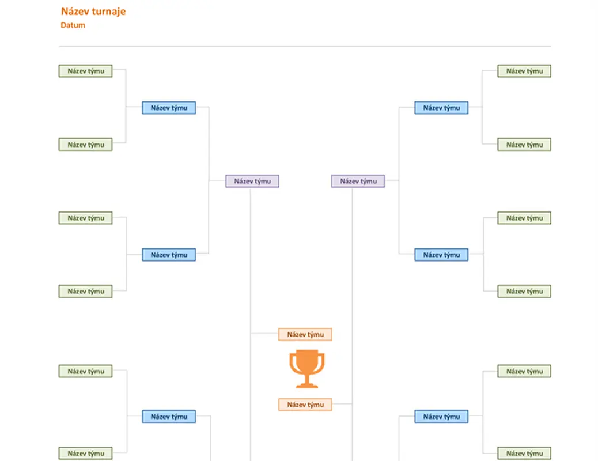Select topmost blue team box on left side
Viewport: 598px width, 461px height.
169,108
